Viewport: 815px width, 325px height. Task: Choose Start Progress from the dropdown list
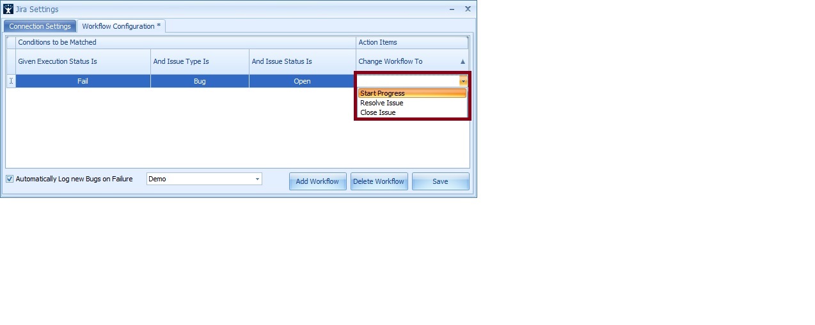point(412,93)
